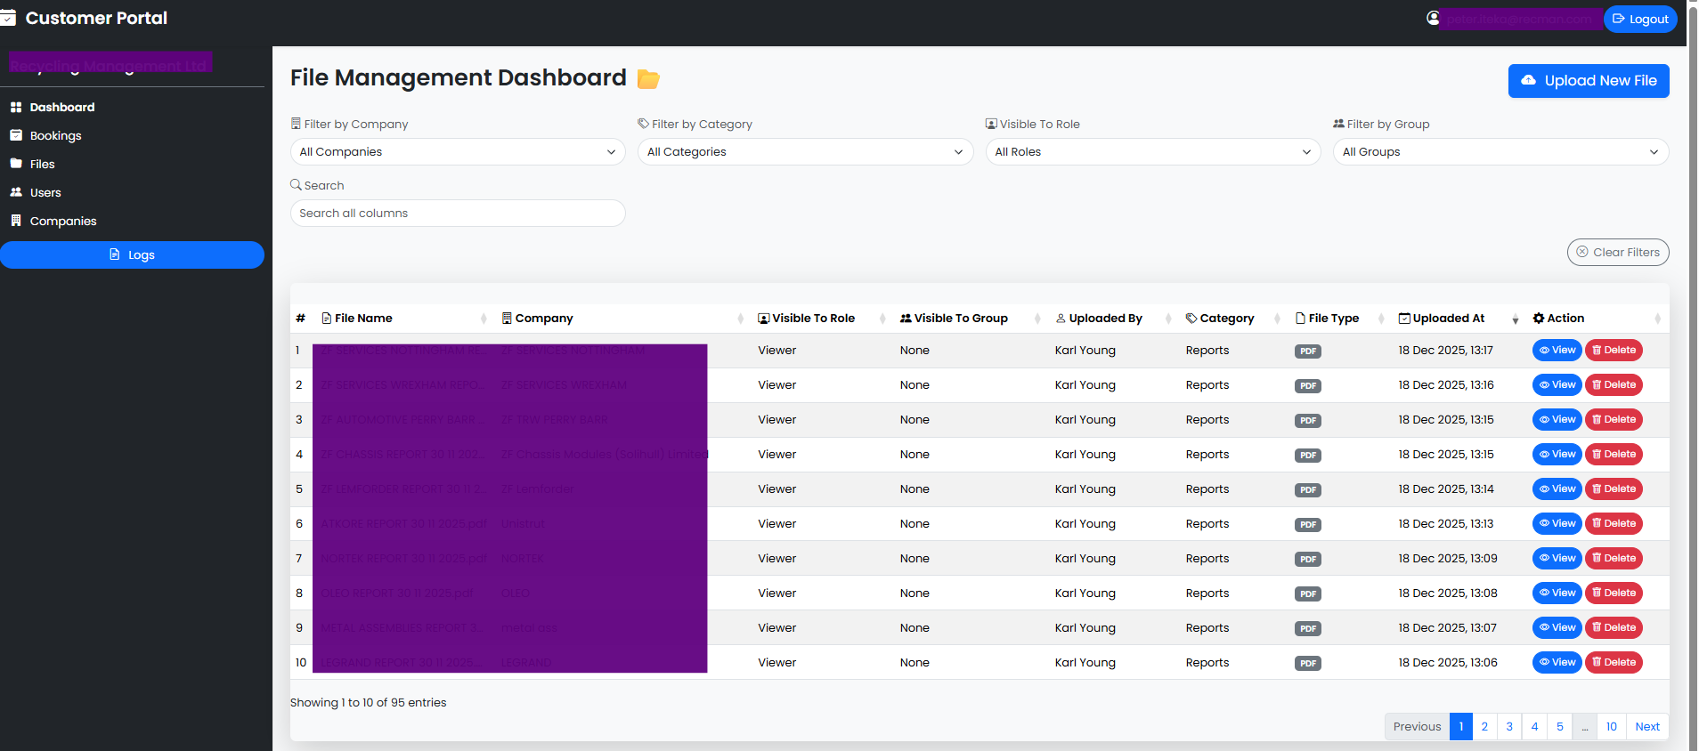Open the All Companies filter dropdown
Viewport: 1699px width, 751px height.
[x=458, y=152]
